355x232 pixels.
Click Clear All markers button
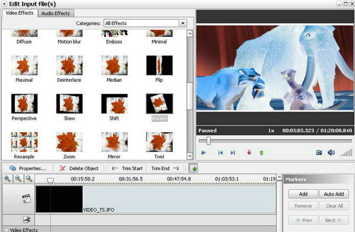(334, 206)
